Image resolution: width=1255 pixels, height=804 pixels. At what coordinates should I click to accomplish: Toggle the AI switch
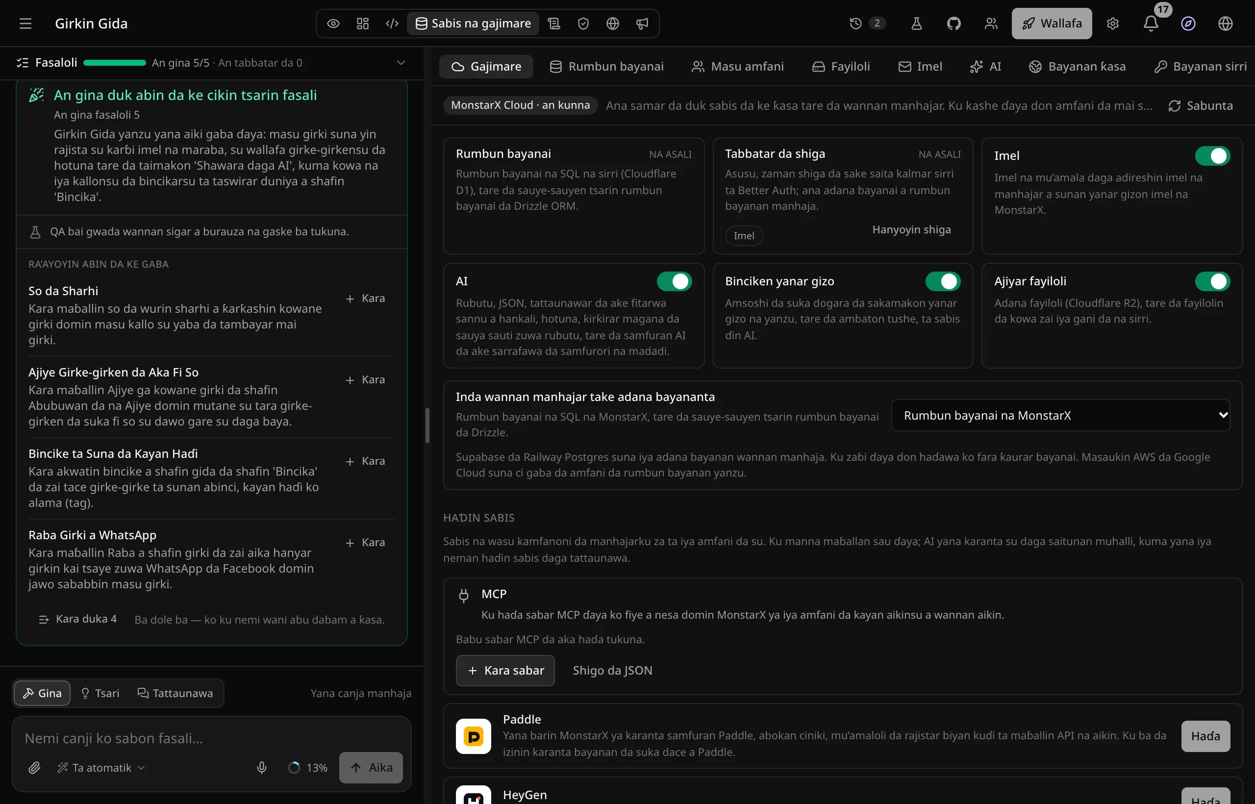click(x=674, y=281)
